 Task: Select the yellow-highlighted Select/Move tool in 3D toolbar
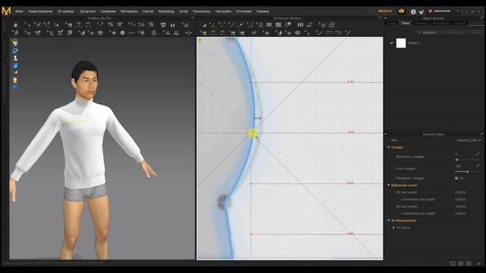pos(29,25)
